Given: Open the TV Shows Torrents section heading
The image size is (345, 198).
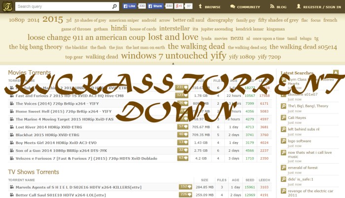Looking at the screenshot, I should (x=34, y=172).
